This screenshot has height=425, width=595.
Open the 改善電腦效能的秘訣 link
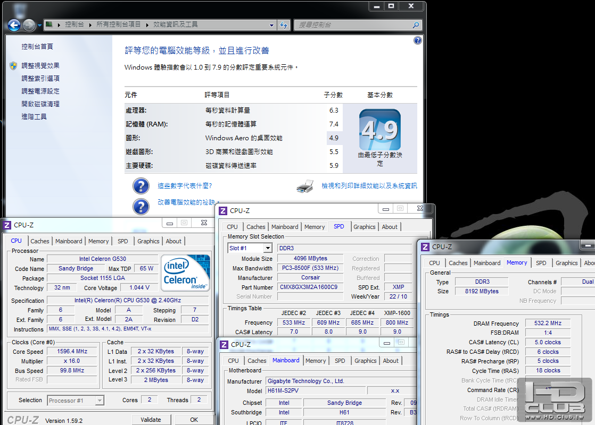[186, 202]
